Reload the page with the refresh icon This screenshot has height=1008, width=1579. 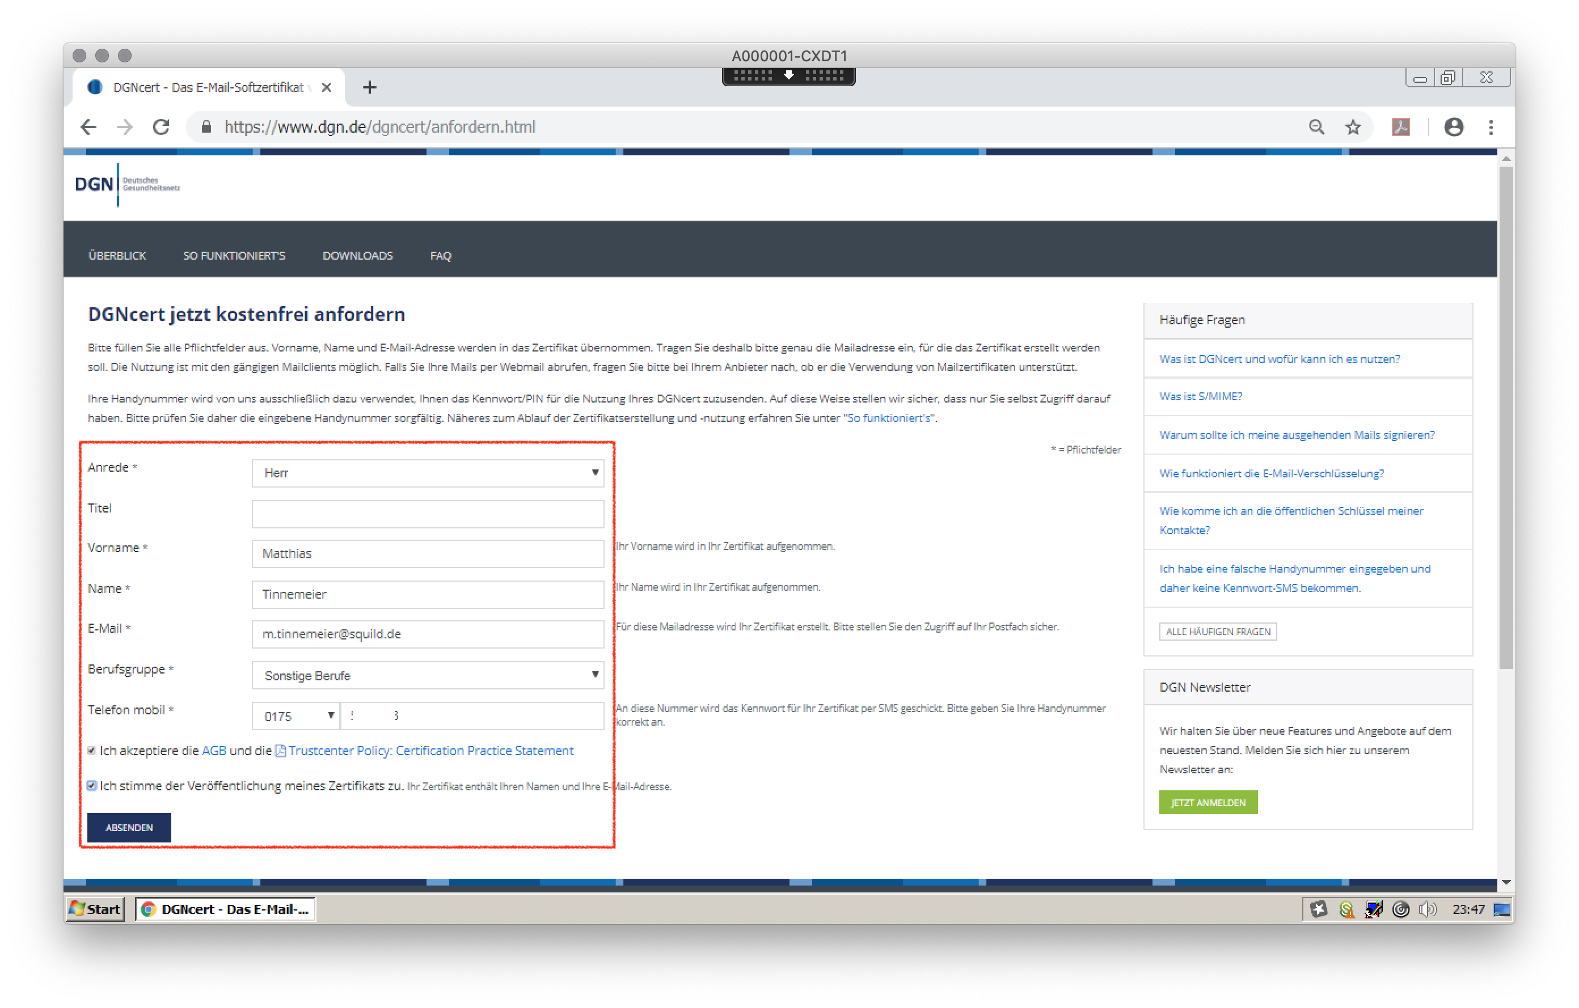(x=161, y=127)
